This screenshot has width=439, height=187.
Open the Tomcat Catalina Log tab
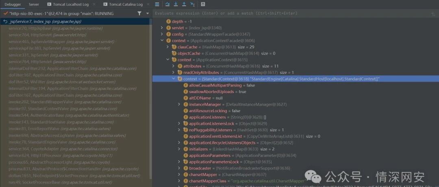click(123, 4)
